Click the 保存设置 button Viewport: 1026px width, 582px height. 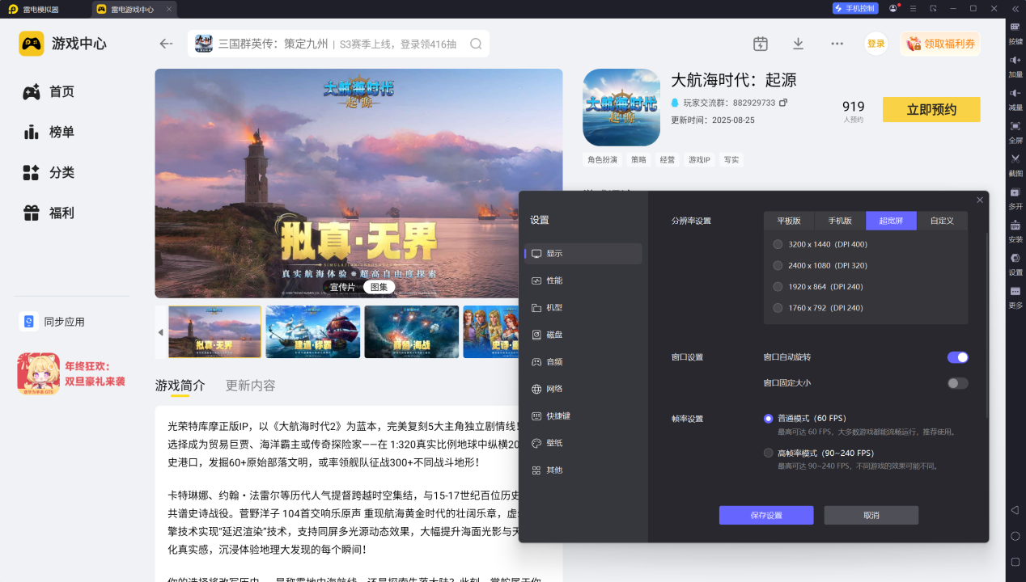point(765,516)
